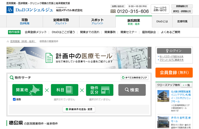Image resolution: width=199 pixels, height=129 pixels.
Task: Click the orange 会員登録(無料) button
Action: pos(174,72)
